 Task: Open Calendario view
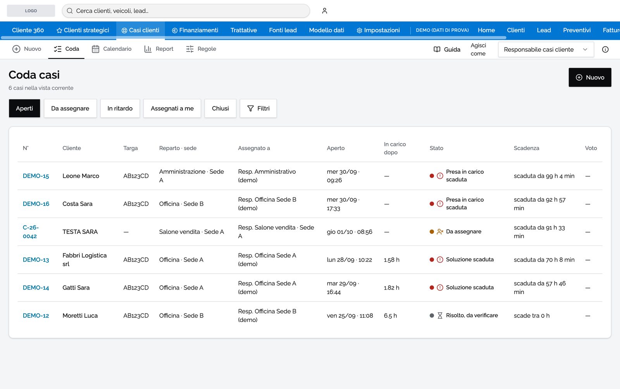(x=112, y=49)
